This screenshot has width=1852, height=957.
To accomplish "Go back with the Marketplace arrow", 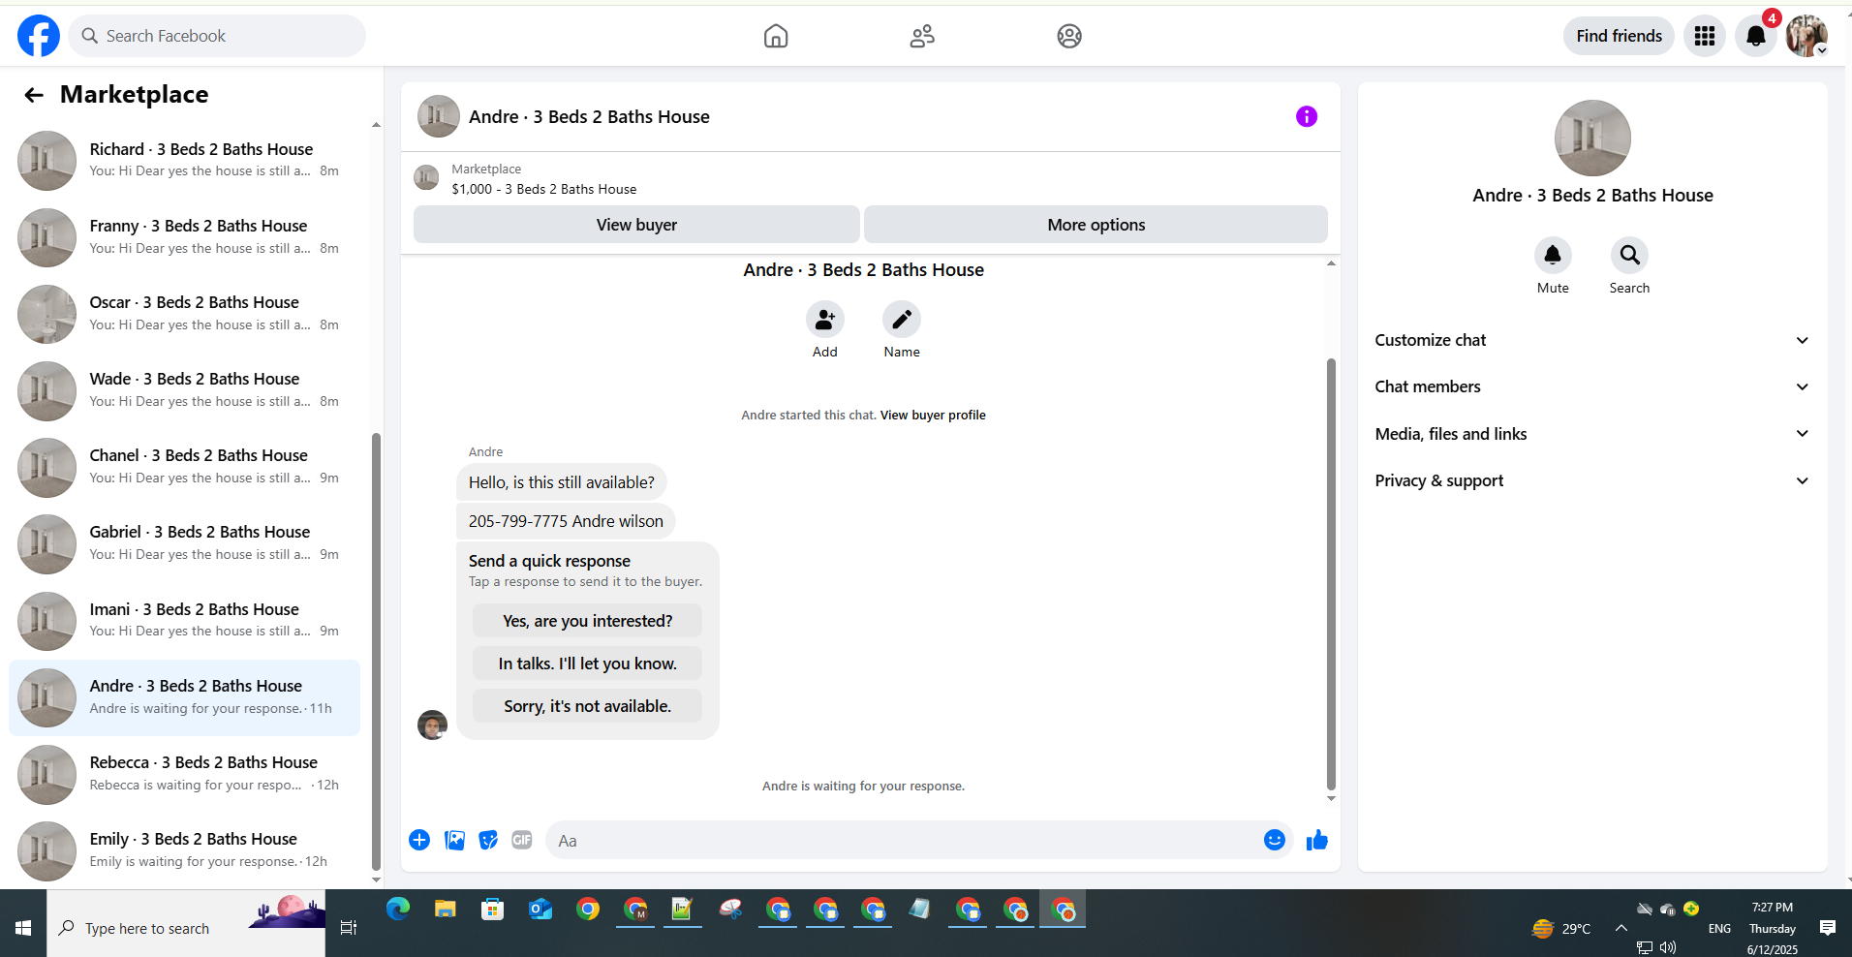I will (x=34, y=95).
